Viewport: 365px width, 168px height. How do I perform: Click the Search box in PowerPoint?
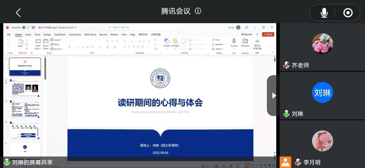[141, 27]
